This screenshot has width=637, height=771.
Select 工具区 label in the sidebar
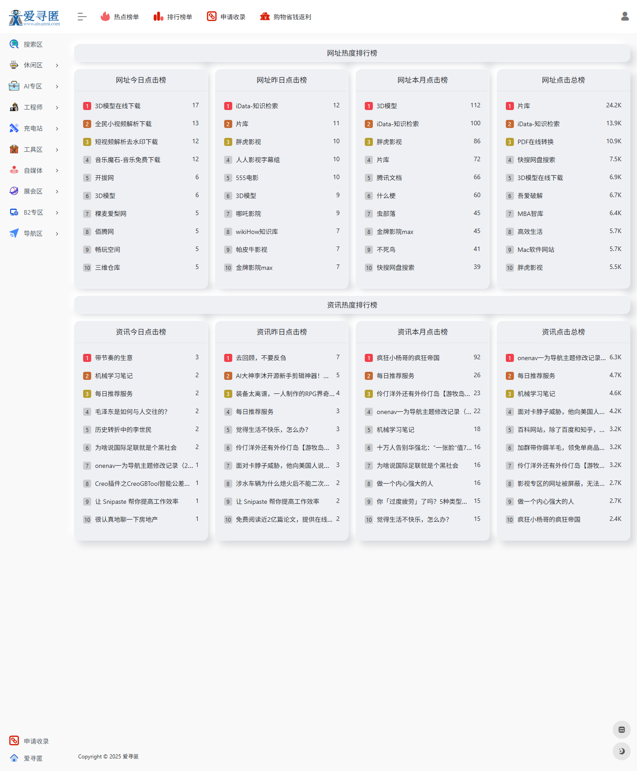point(33,150)
